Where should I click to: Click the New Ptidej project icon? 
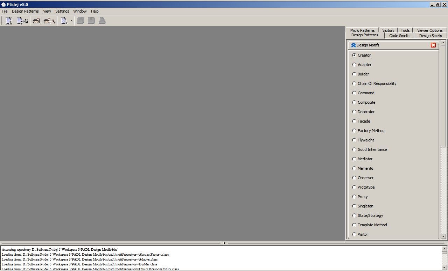point(8,20)
